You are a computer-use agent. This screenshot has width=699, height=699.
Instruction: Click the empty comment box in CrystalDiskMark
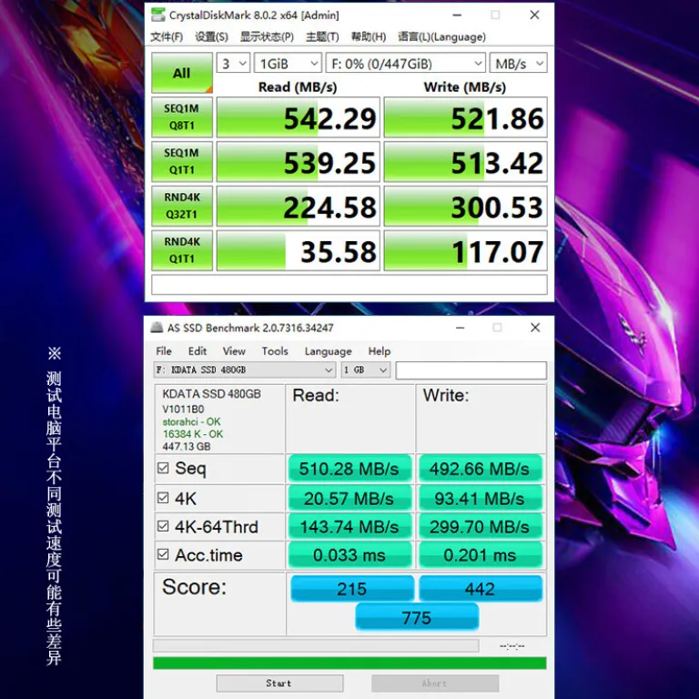pos(349,285)
